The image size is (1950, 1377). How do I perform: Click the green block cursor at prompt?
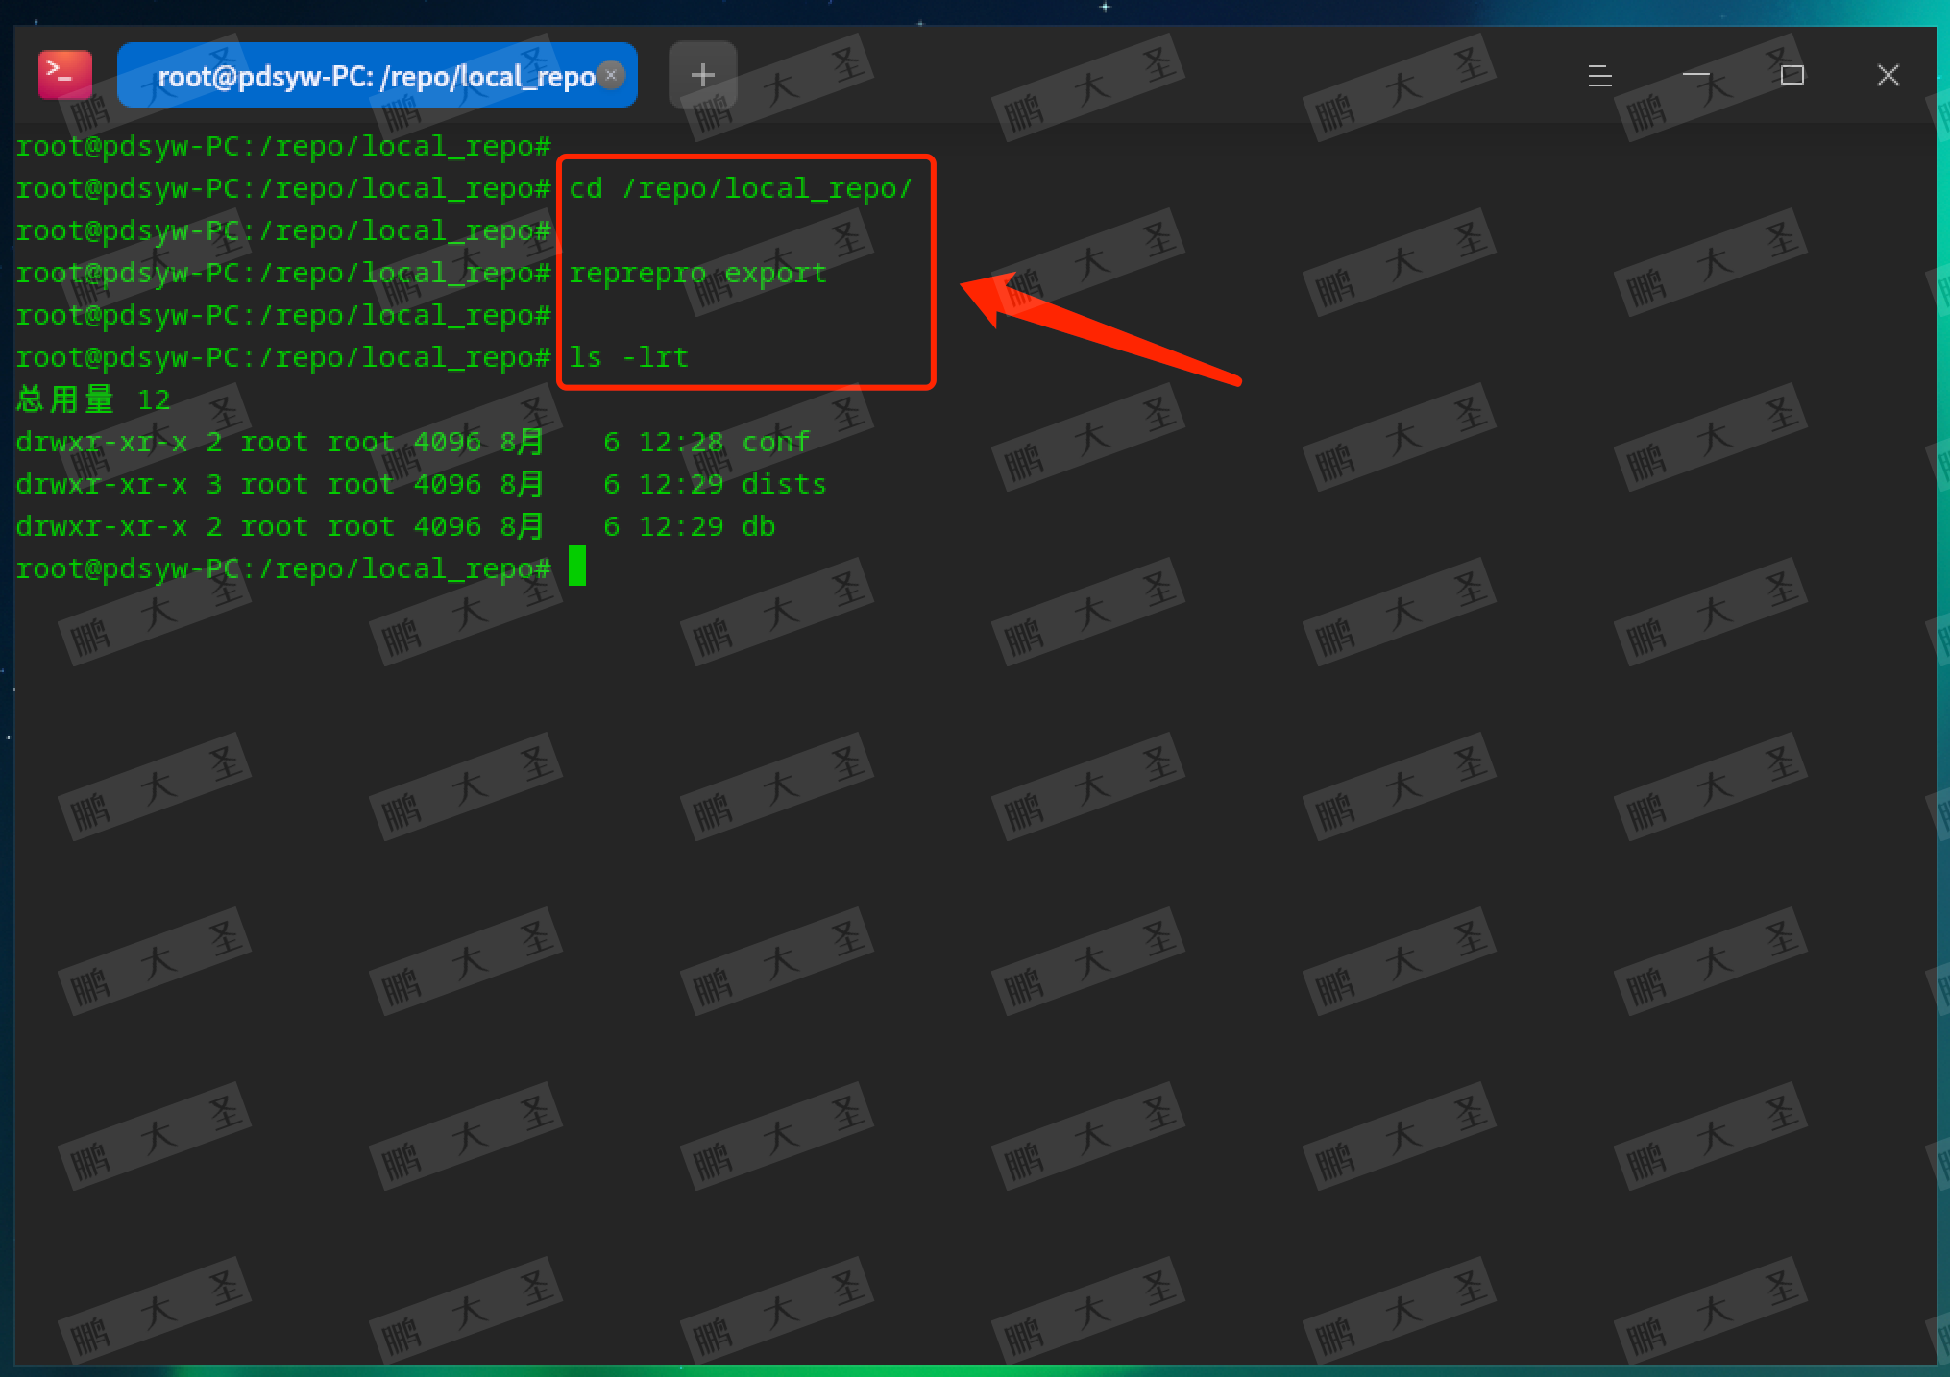coord(577,567)
